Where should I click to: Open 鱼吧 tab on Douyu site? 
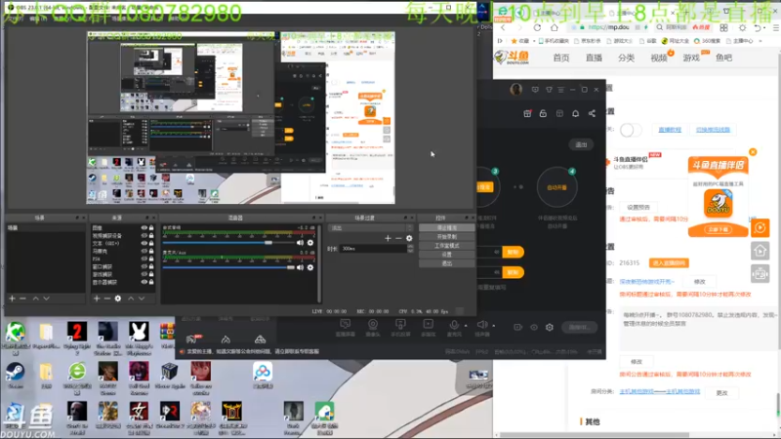(723, 58)
